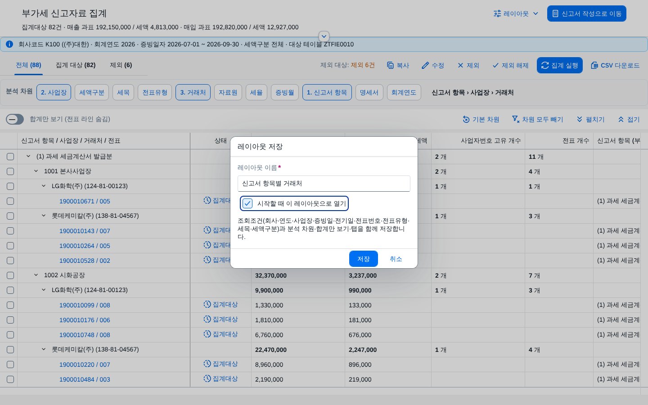648x405 pixels.
Task: Click 집계대상 status icon in 1900010176 / 006 row
Action: click(207, 319)
